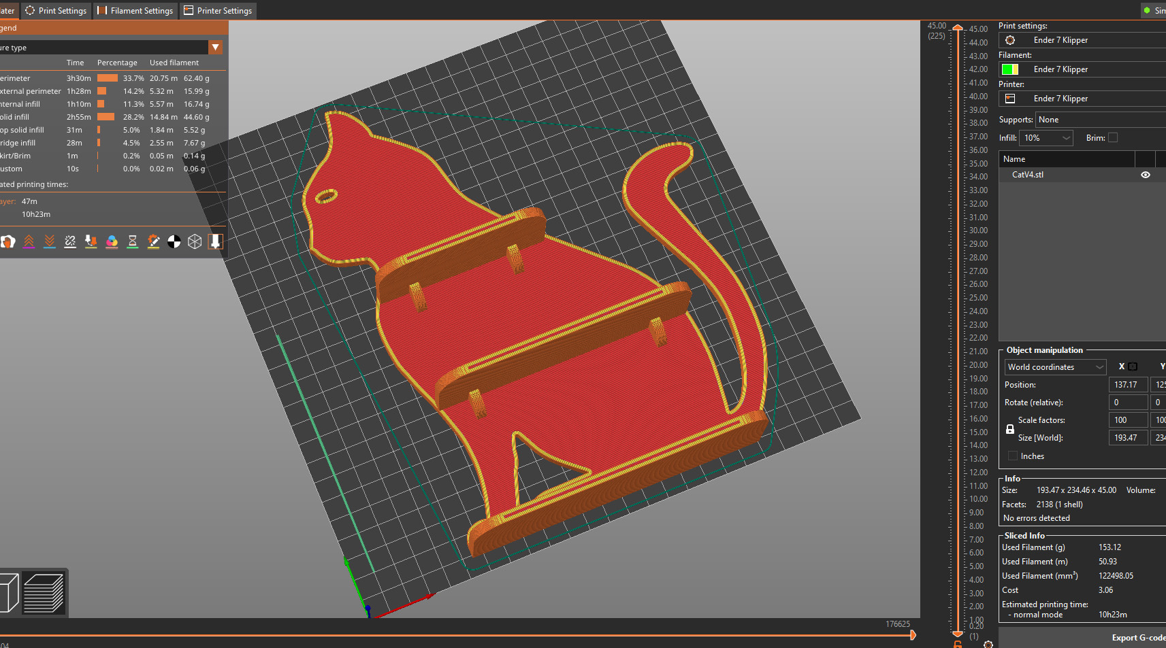Check the Inches units checkbox
This screenshot has height=648, width=1166.
click(x=1013, y=456)
